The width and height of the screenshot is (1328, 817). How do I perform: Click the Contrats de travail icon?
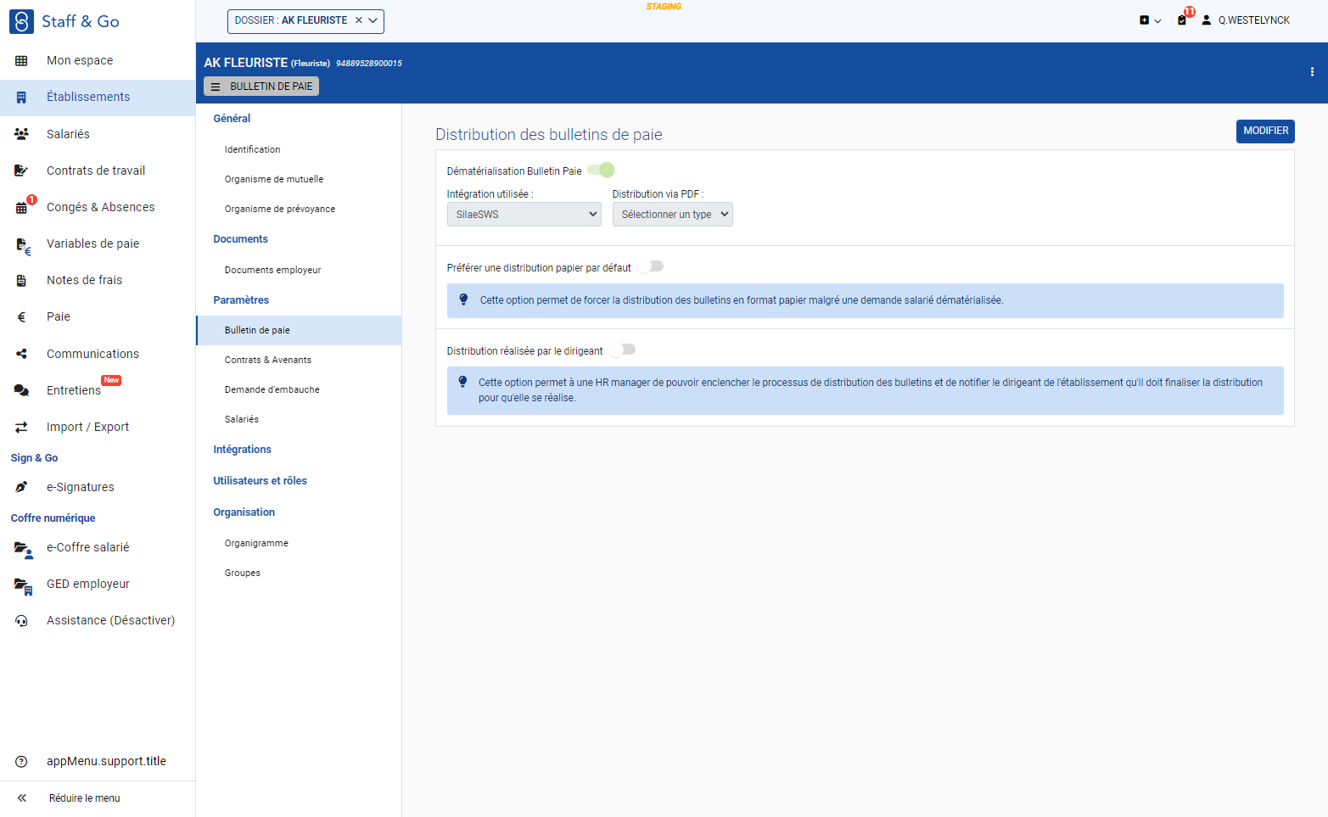[x=21, y=171]
